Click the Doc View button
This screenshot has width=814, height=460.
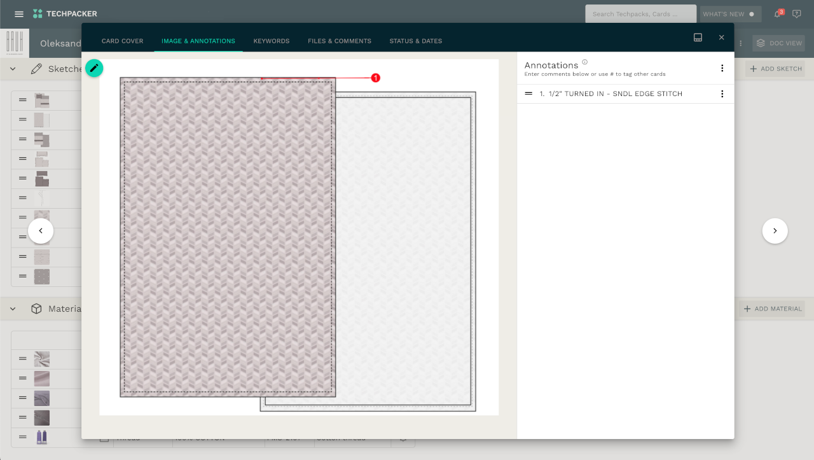[x=779, y=43]
